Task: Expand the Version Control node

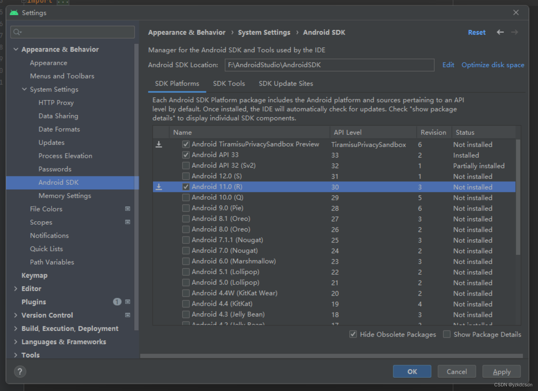Action: point(16,315)
